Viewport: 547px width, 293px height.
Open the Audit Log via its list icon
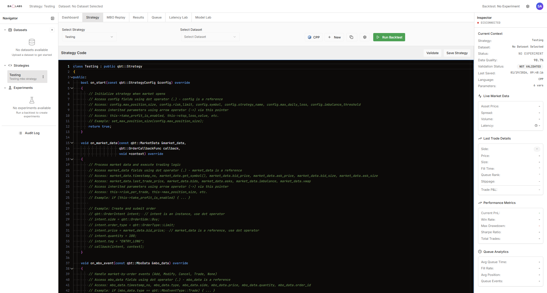tap(20, 133)
